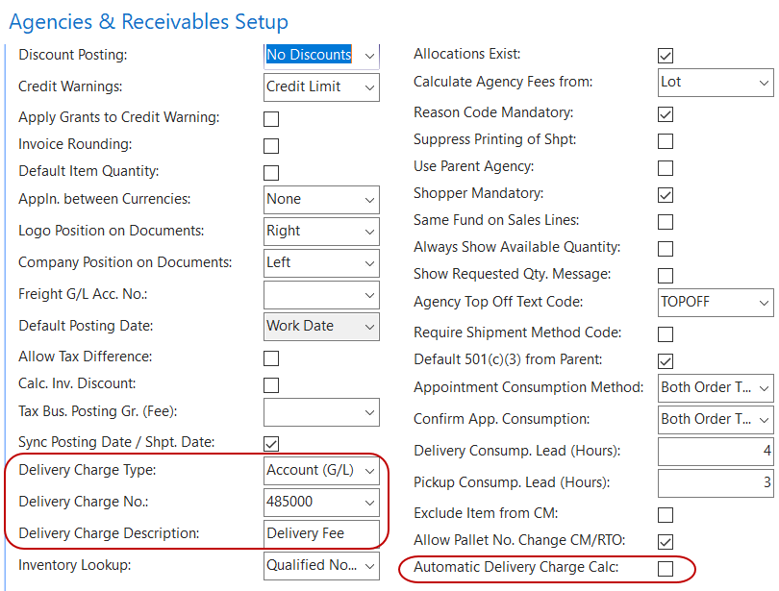The width and height of the screenshot is (779, 591).
Task: Click the Delivery Consump. Lead (Hours) field
Action: coord(716,451)
